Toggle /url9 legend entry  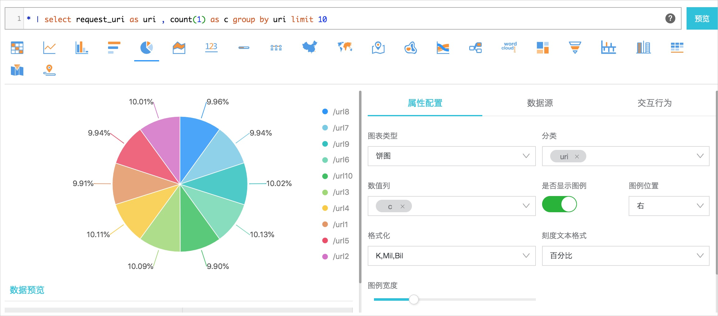coord(336,144)
